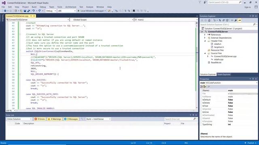The height and width of the screenshot is (145, 259).
Task: Click the View Code icon in Solution Explorer
Action: pyautogui.click(x=232, y=21)
